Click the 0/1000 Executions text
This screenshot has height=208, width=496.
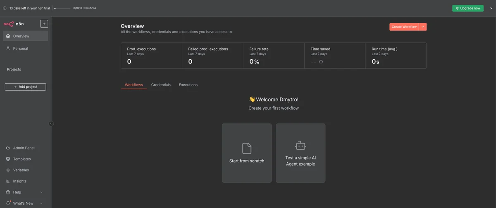click(85, 8)
